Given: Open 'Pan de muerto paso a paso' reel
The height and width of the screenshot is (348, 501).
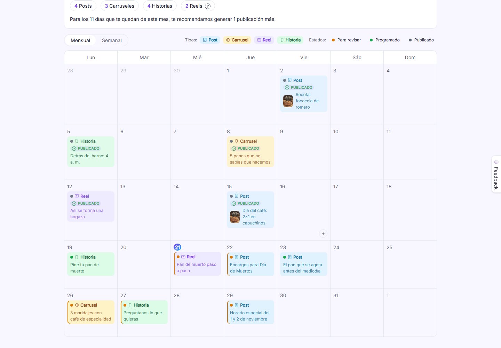Looking at the screenshot, I should (198, 264).
